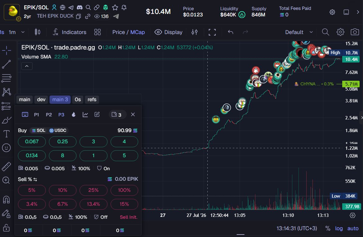Copy the token link chain icon
Viewport: 363px width, 237px height.
pyautogui.click(x=87, y=16)
